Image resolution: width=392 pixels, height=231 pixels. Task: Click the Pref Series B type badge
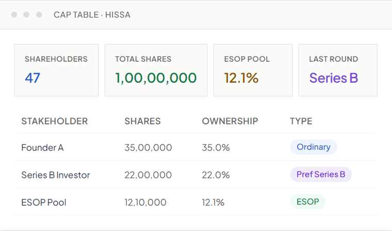pos(321,174)
